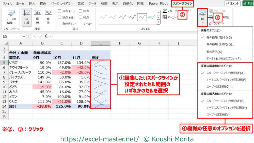Viewport: 254px width, 143px height.
Task: Open the クリア dropdown arrow
Action: [223, 24]
